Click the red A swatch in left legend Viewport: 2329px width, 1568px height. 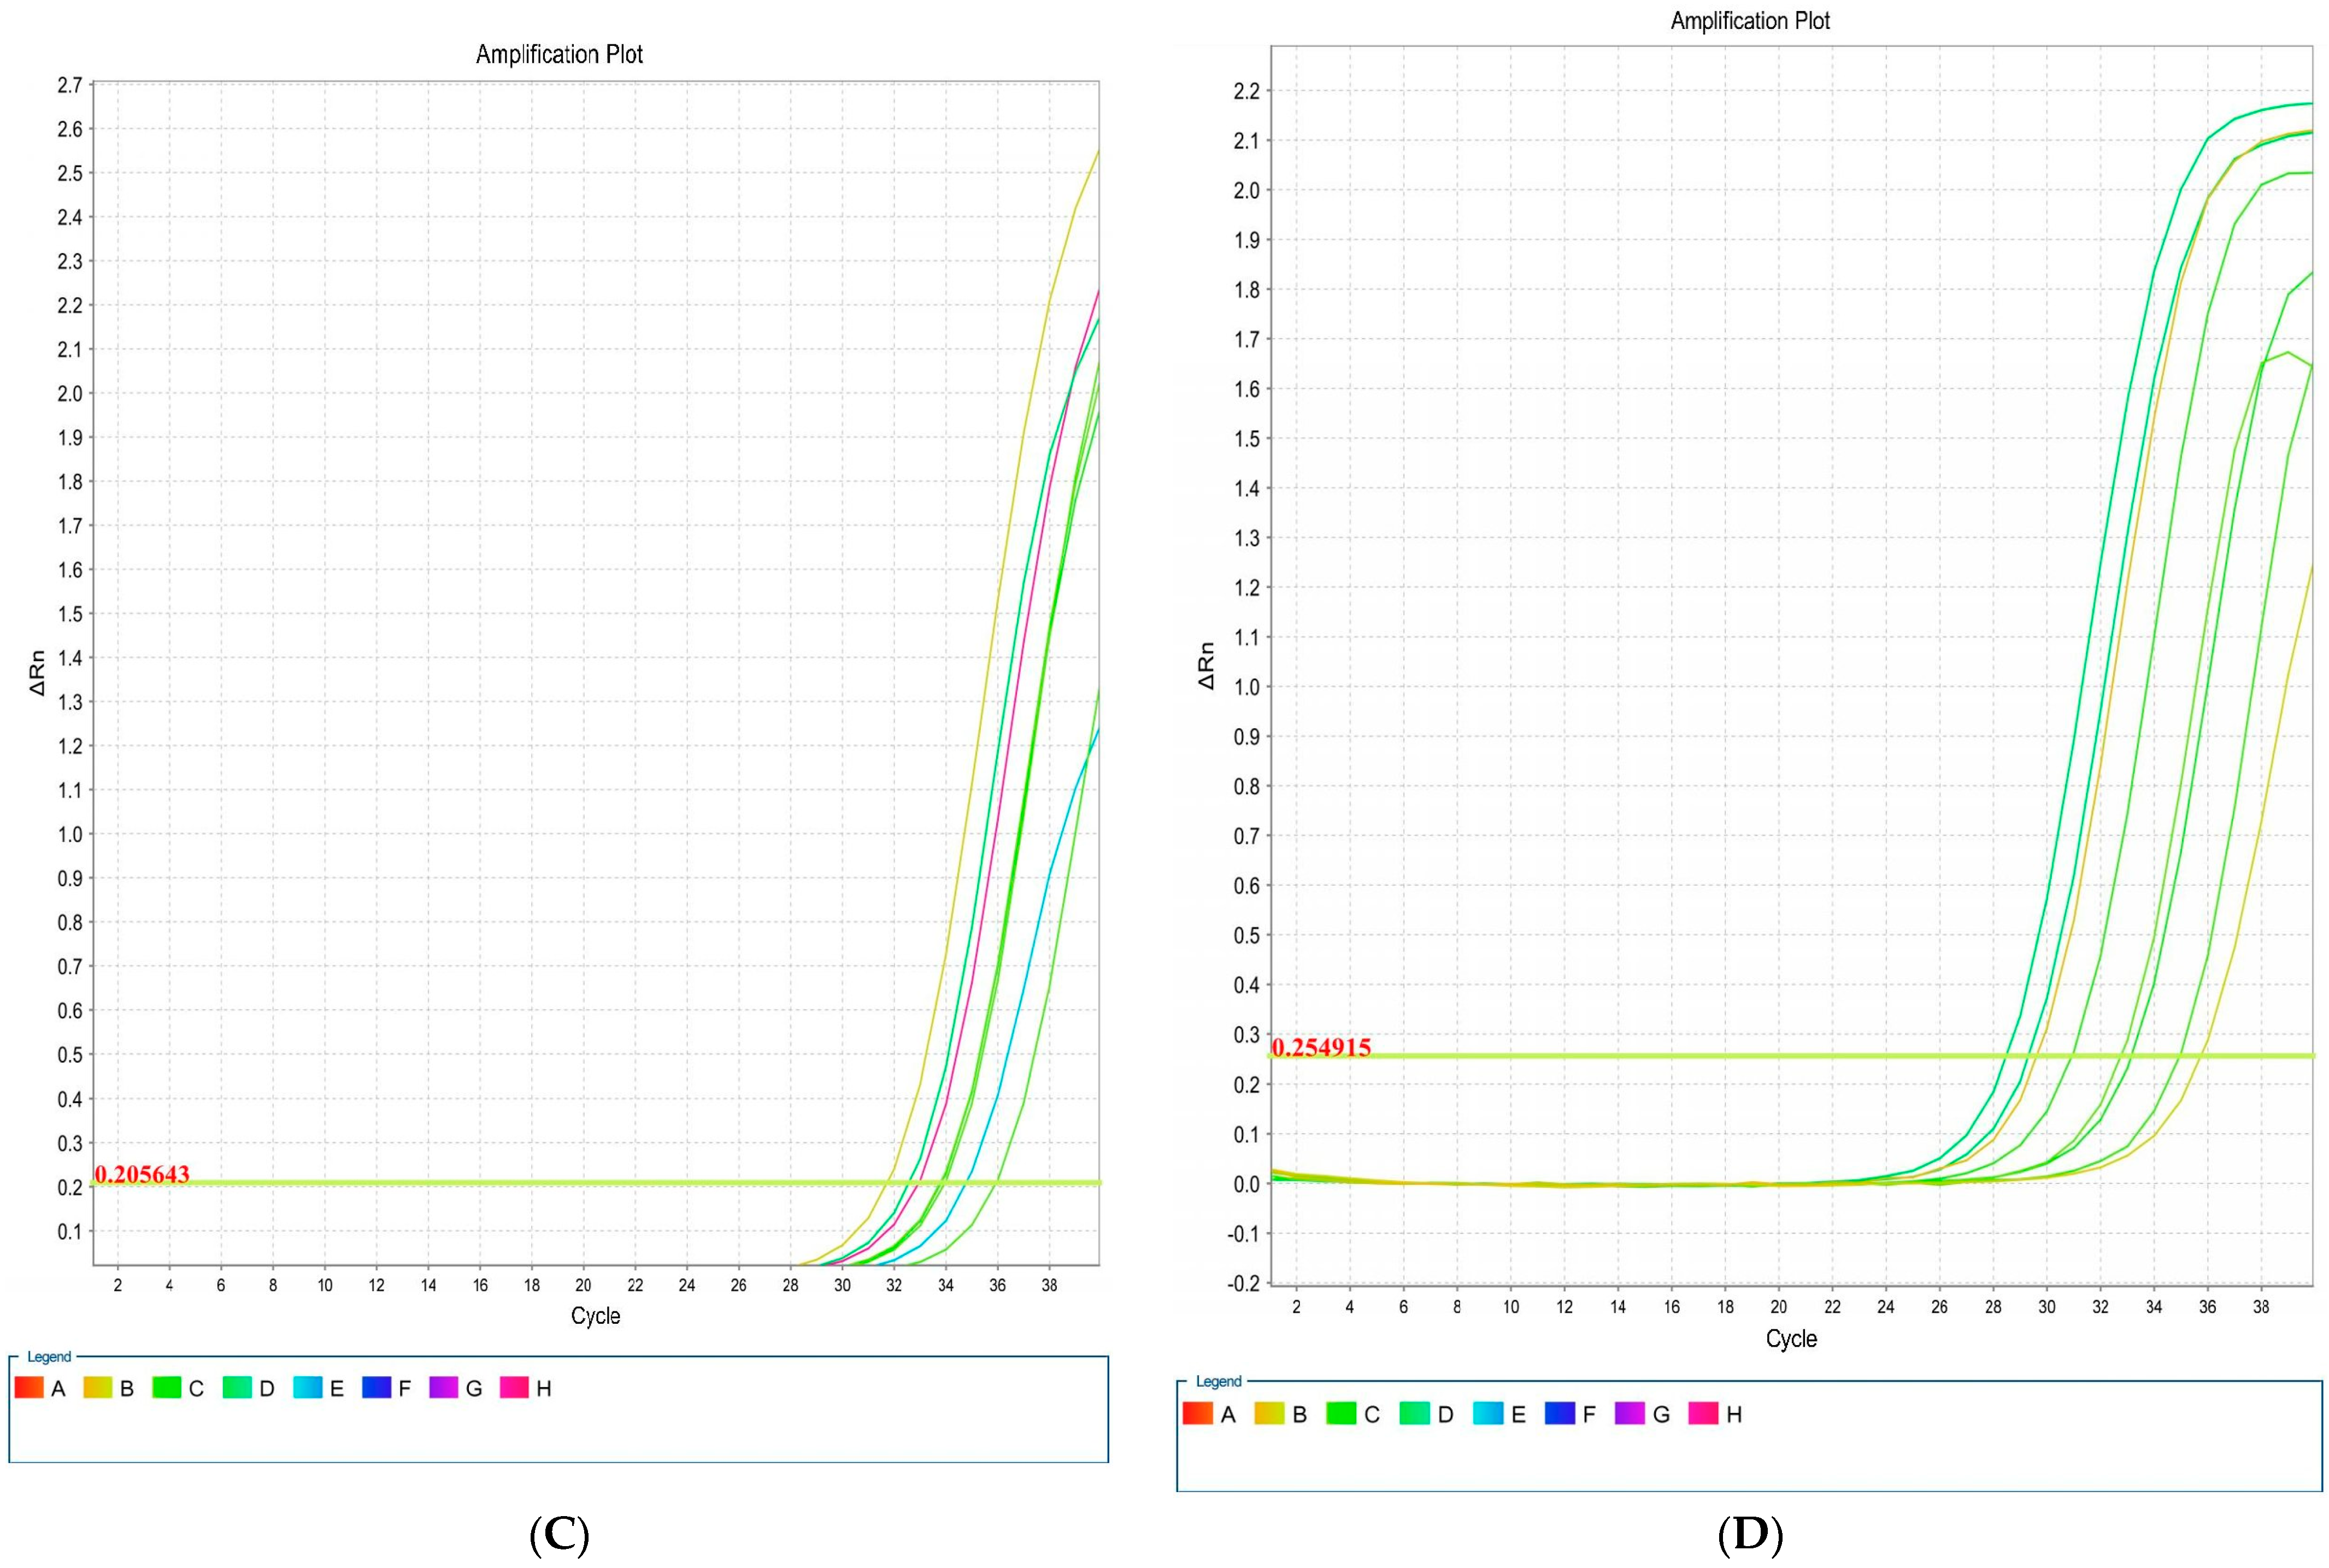29,1388
